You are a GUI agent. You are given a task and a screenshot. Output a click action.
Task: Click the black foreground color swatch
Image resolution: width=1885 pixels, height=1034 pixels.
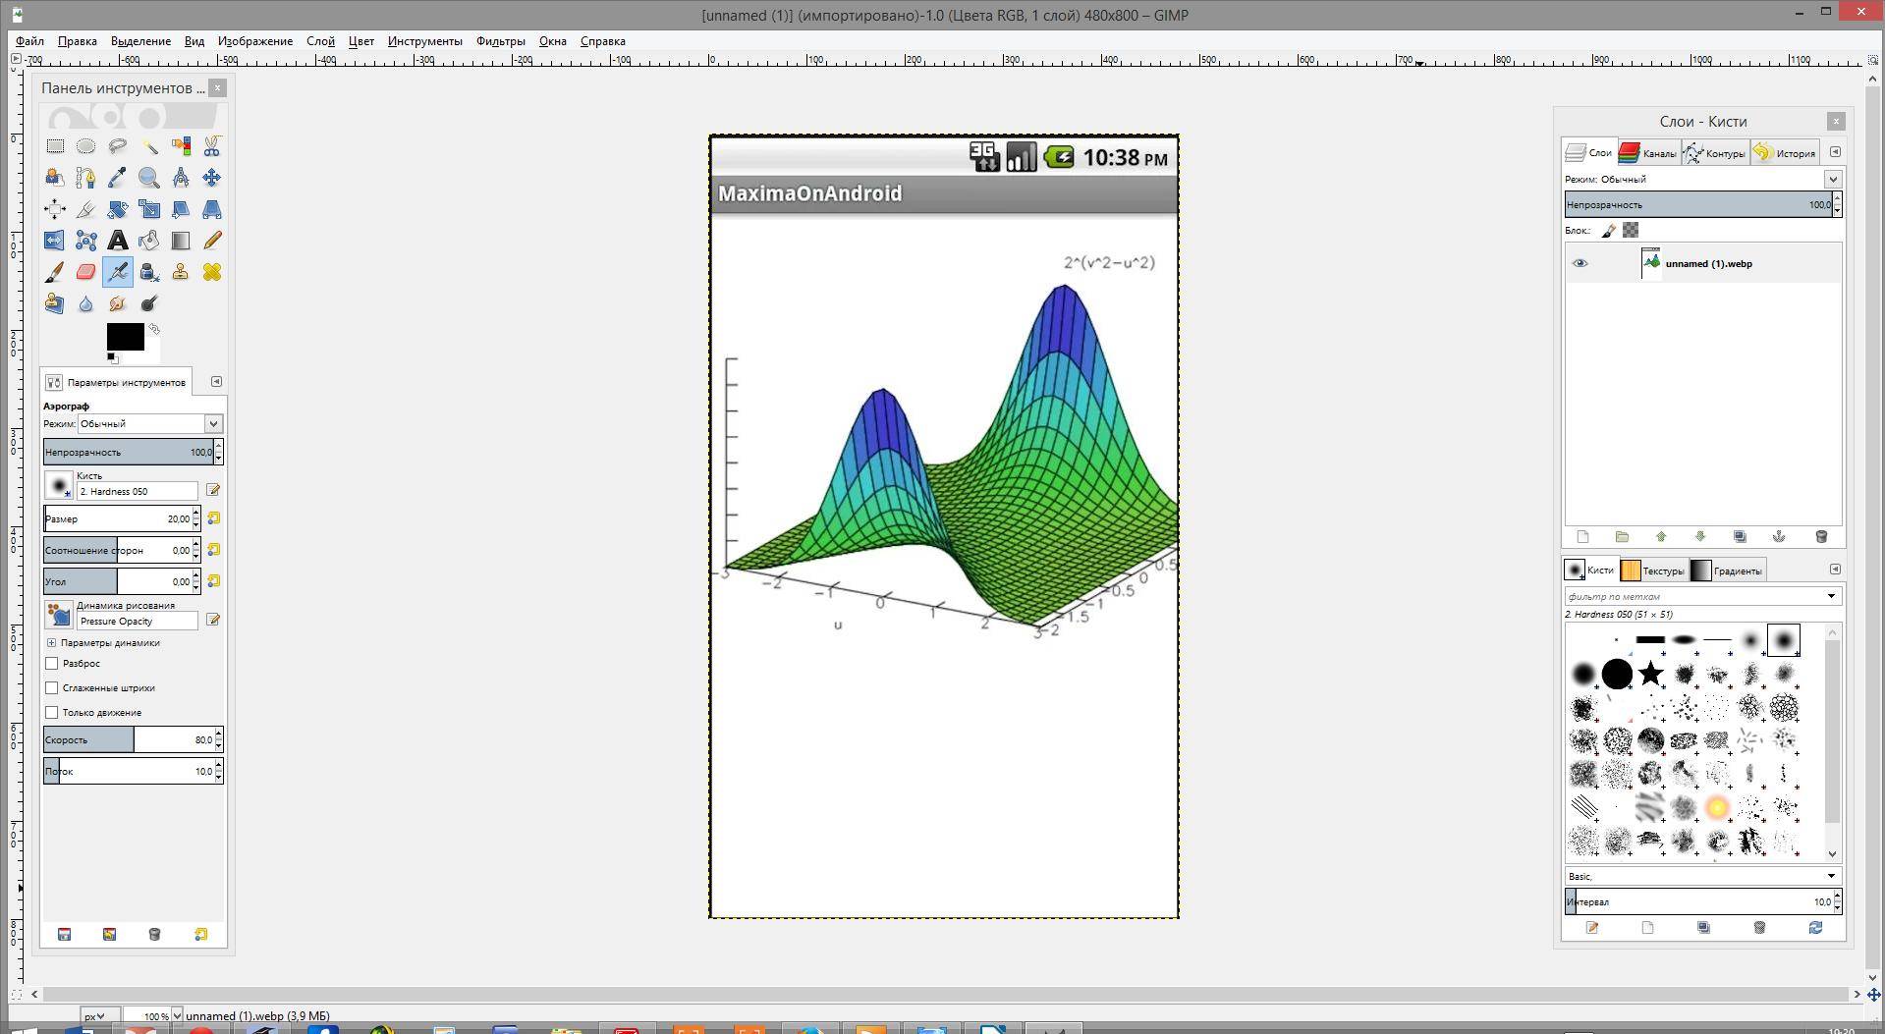click(x=124, y=336)
